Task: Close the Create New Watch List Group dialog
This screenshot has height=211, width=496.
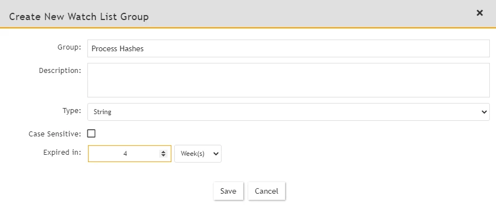Action: coord(479,13)
